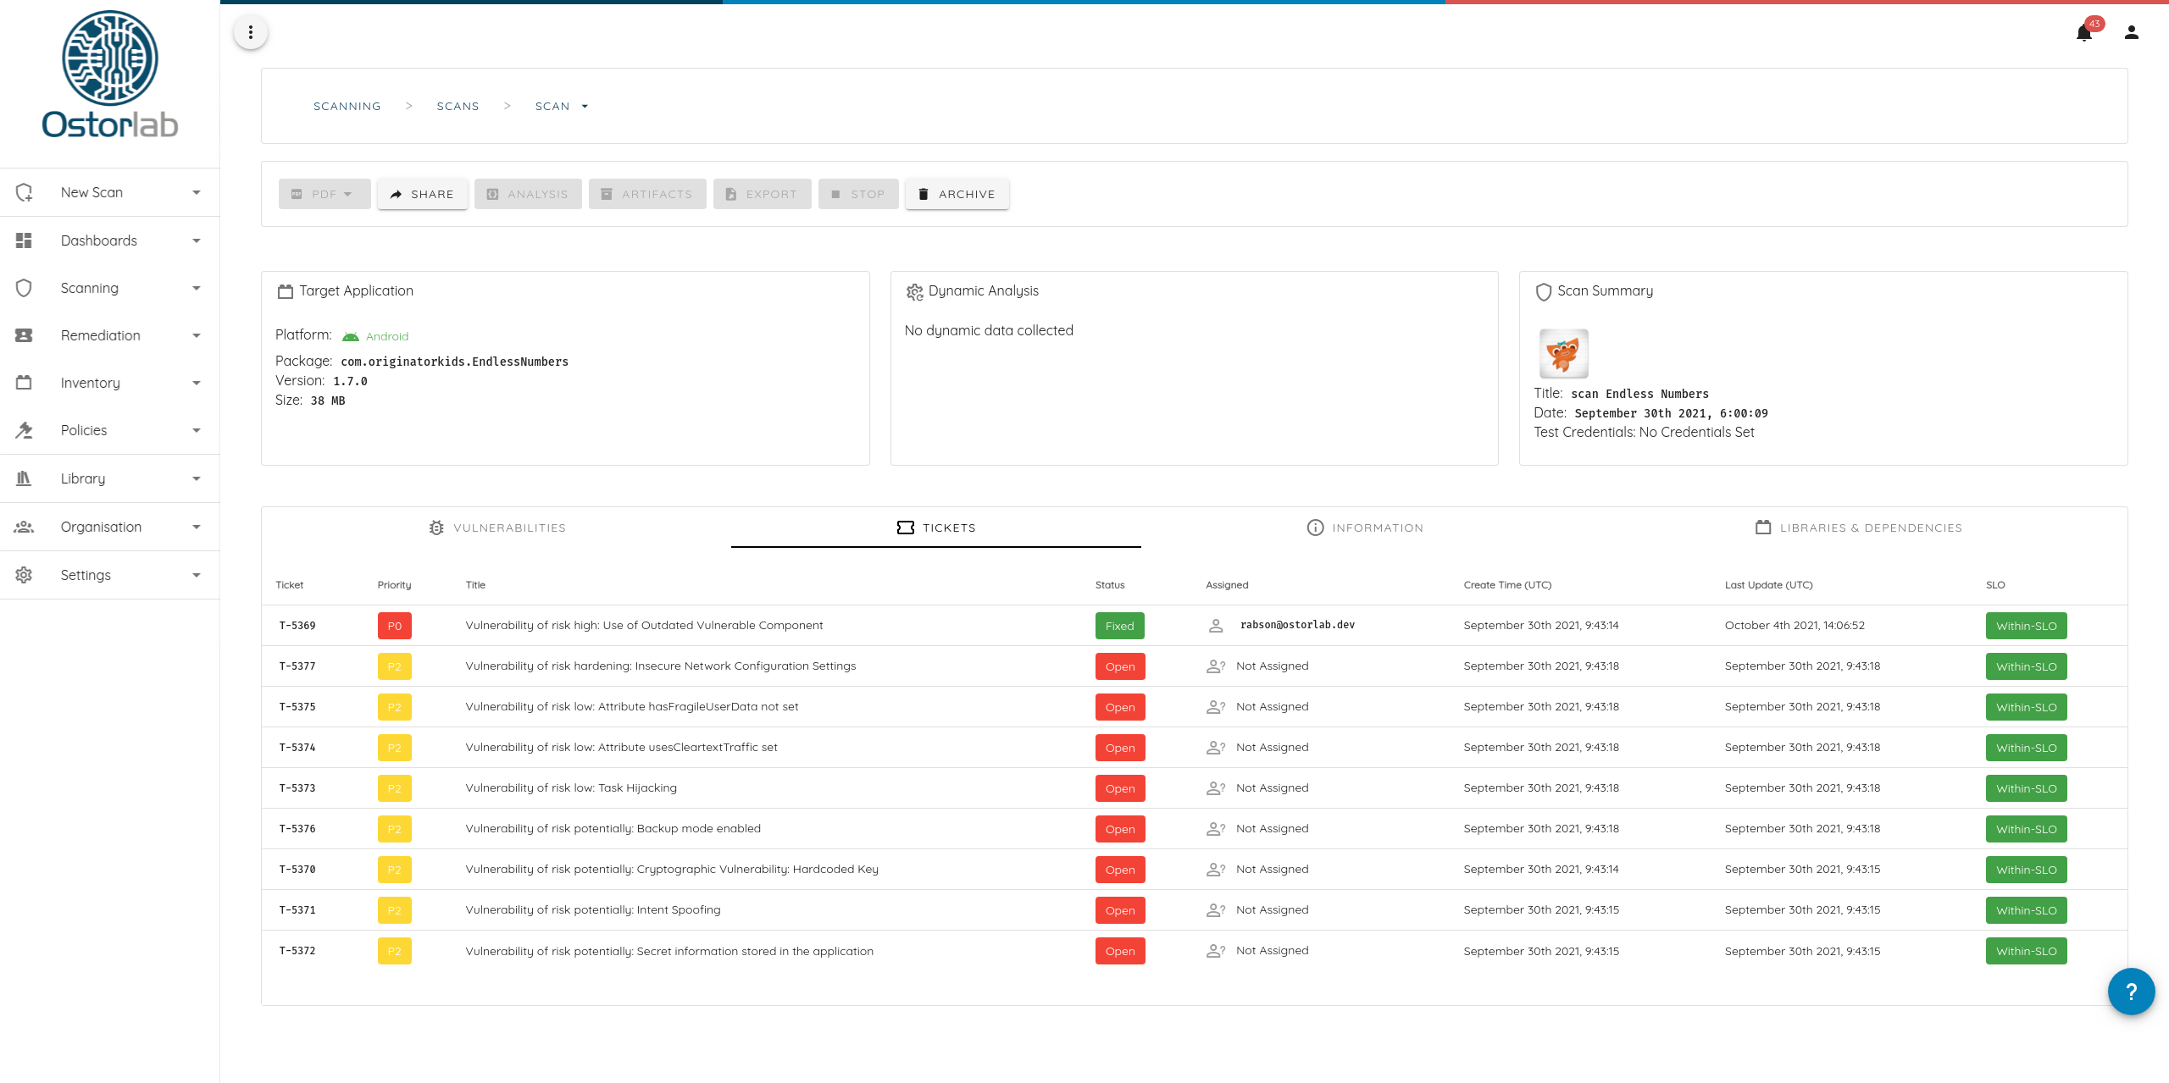The image size is (2169, 1083).
Task: Click the Scanning shield icon in sidebar
Action: [x=24, y=288]
